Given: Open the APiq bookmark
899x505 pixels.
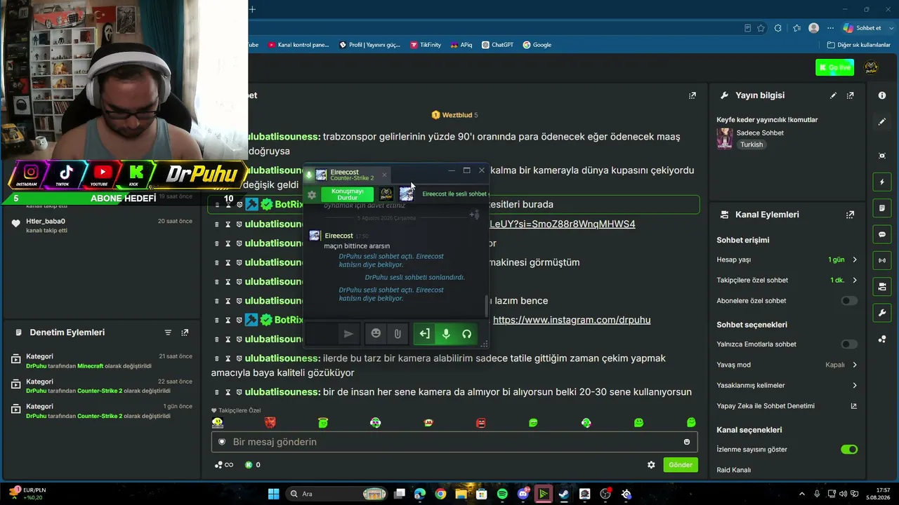Looking at the screenshot, I should (461, 45).
